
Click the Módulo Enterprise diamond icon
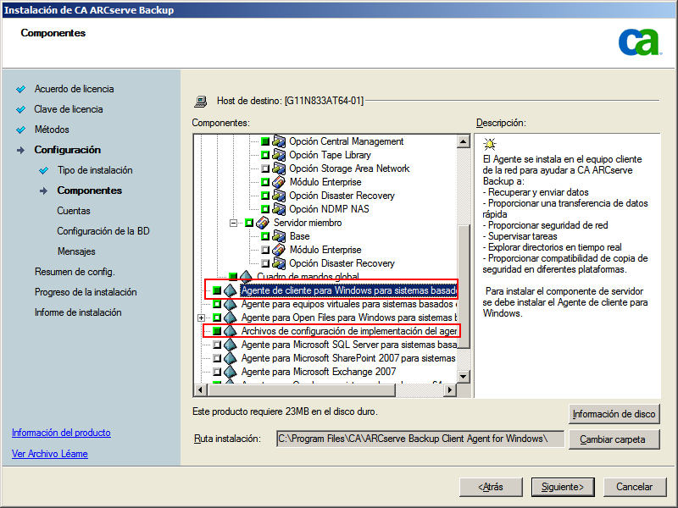coord(281,183)
